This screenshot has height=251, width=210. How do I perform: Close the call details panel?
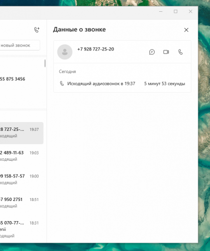[x=186, y=30]
